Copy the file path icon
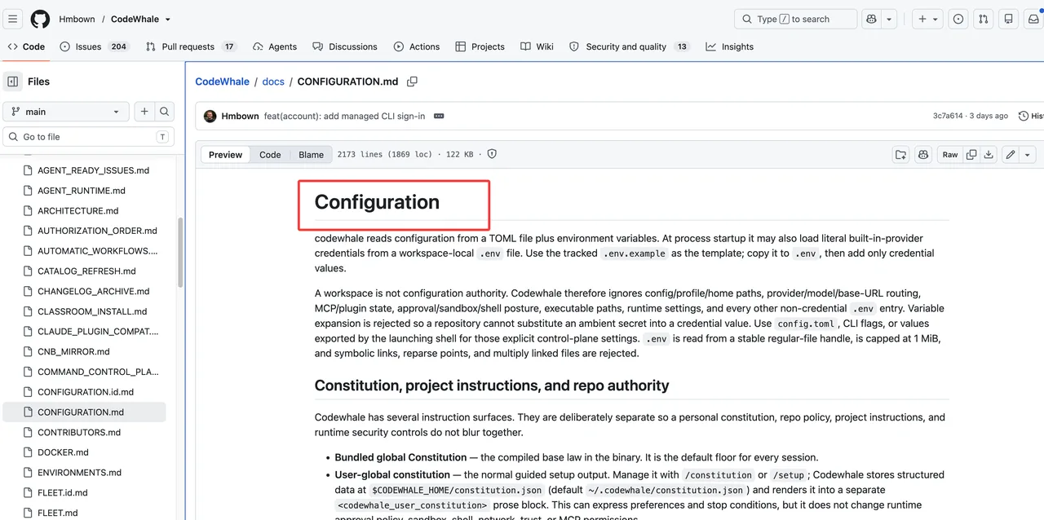1044x520 pixels. point(412,82)
